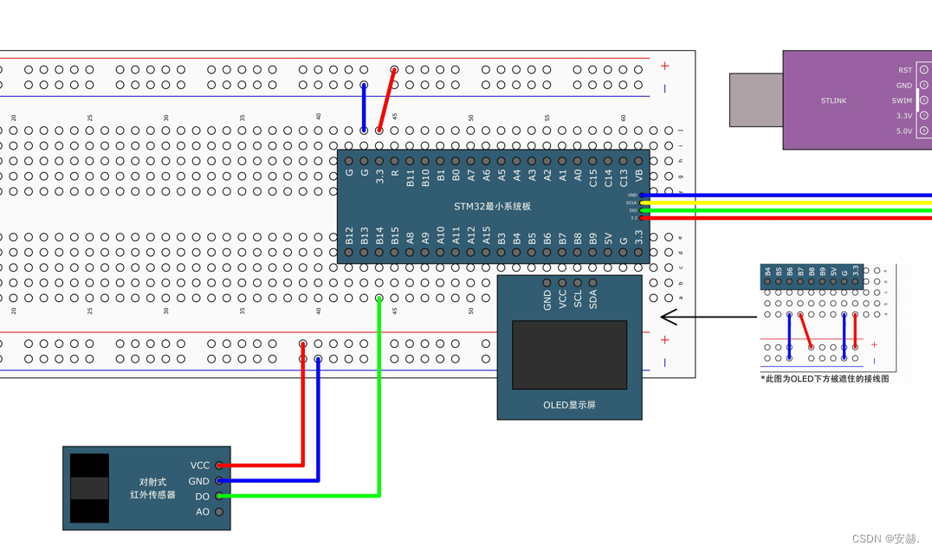Screen dimensions: 932x552
Task: Select the GND pin on the OLED display
Action: tap(546, 282)
